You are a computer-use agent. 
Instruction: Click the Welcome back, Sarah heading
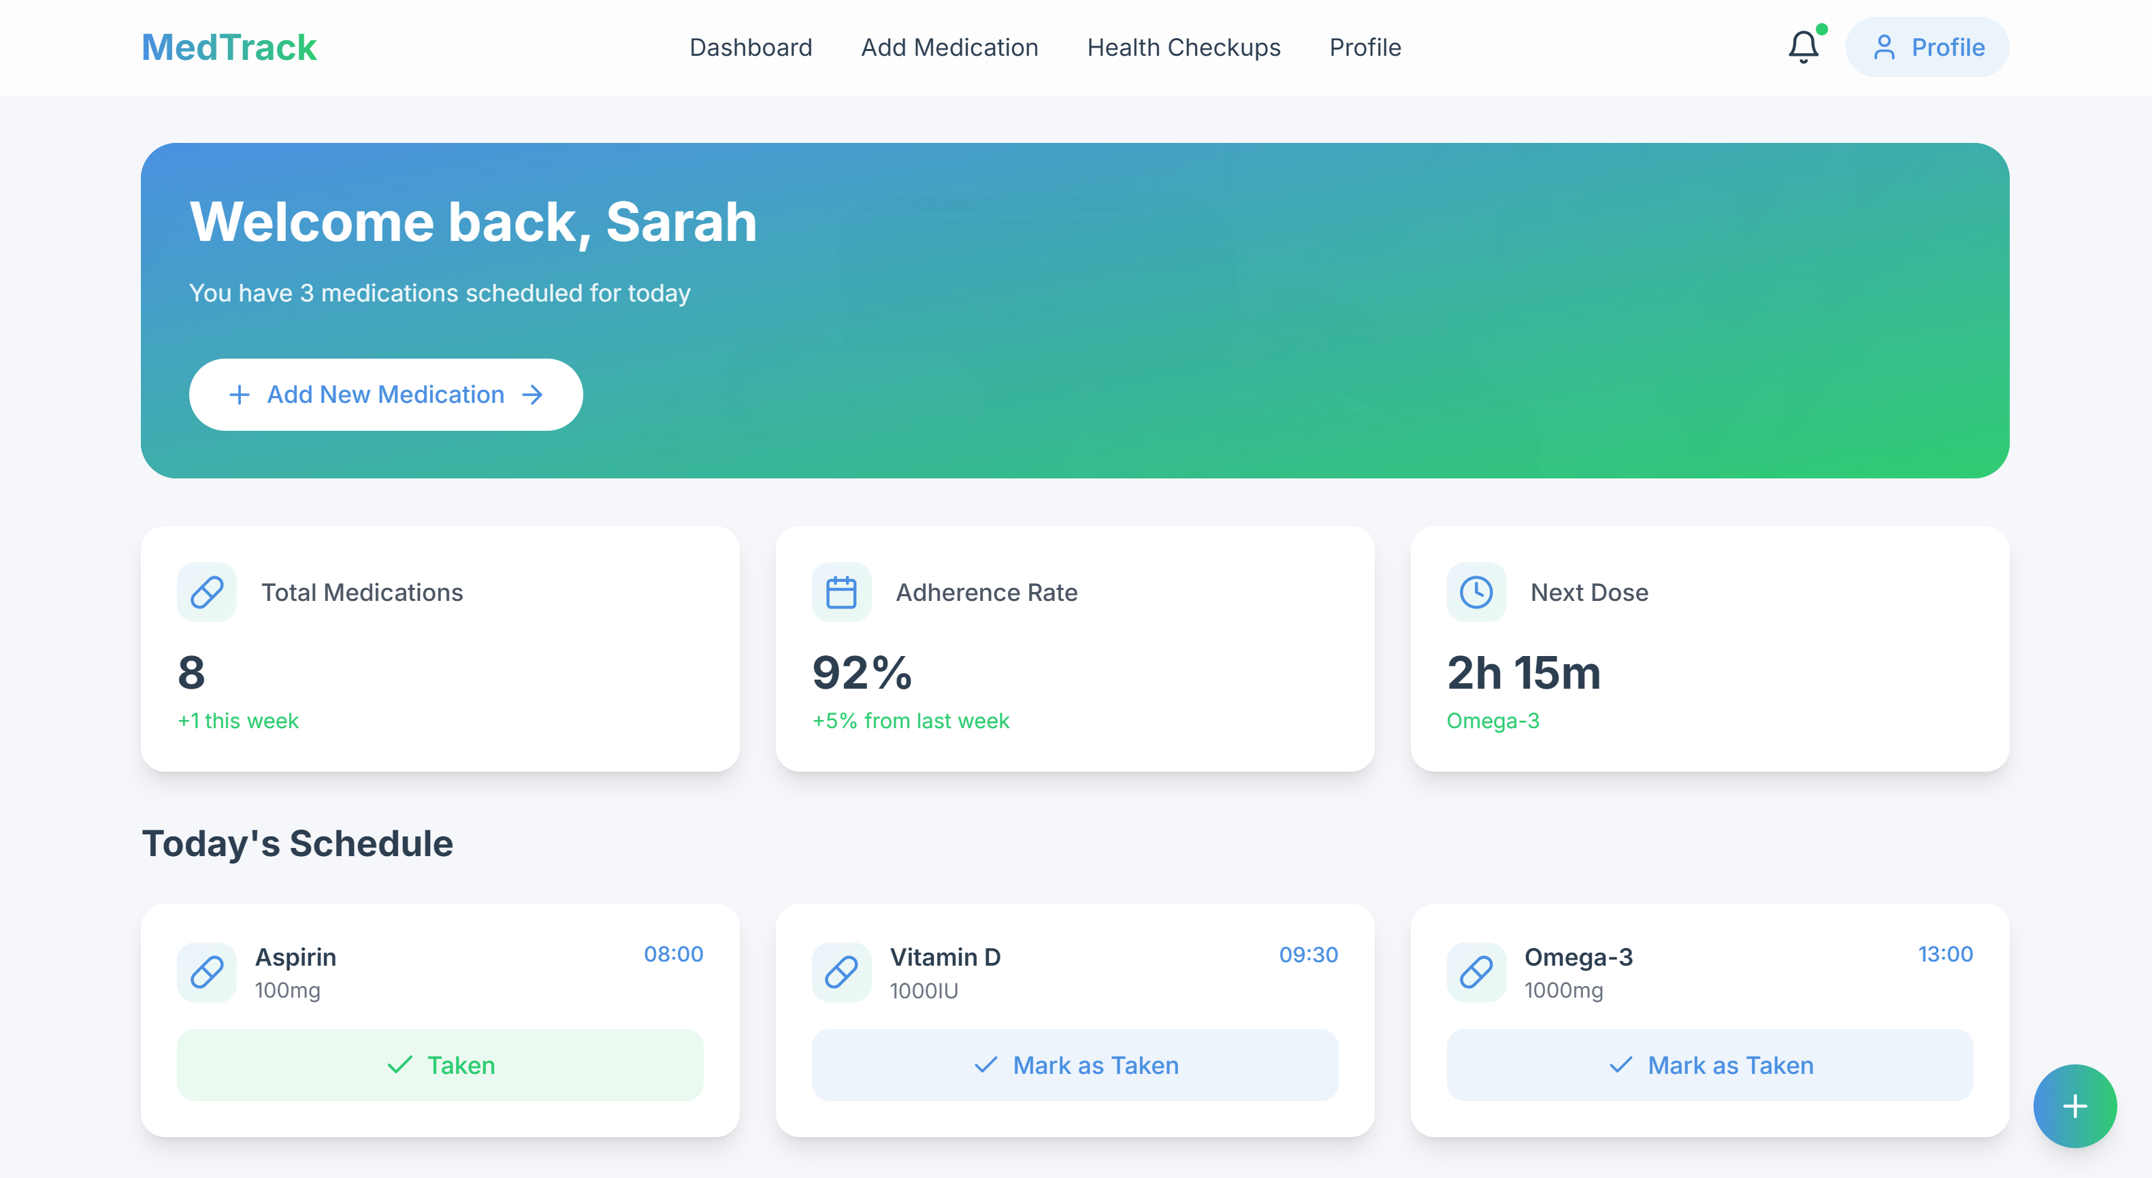pos(473,223)
